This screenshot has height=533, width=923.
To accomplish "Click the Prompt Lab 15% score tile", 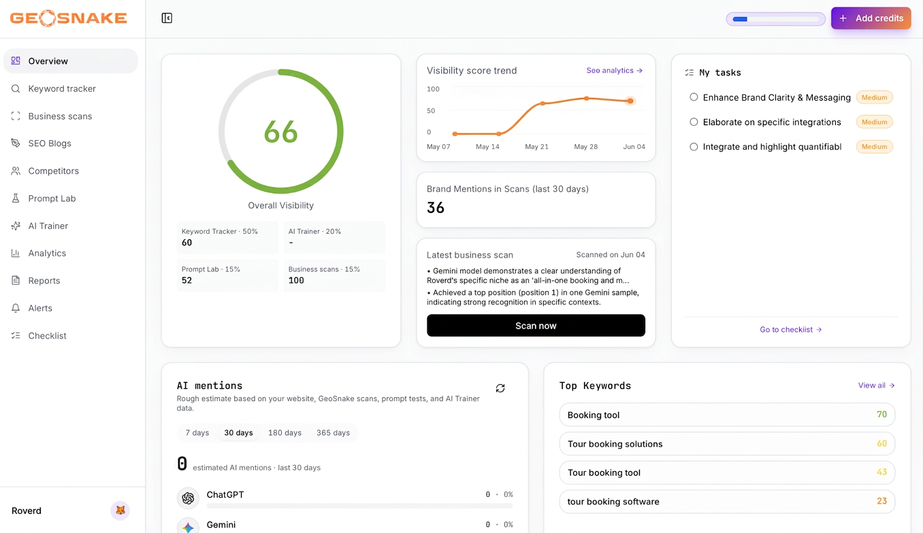I will pyautogui.click(x=227, y=275).
